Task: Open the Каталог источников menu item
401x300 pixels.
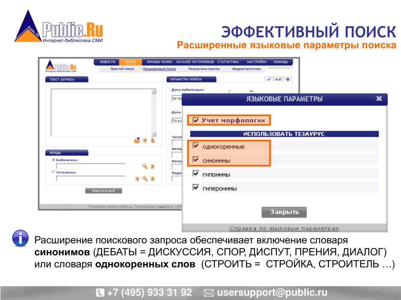Action: coord(195,62)
